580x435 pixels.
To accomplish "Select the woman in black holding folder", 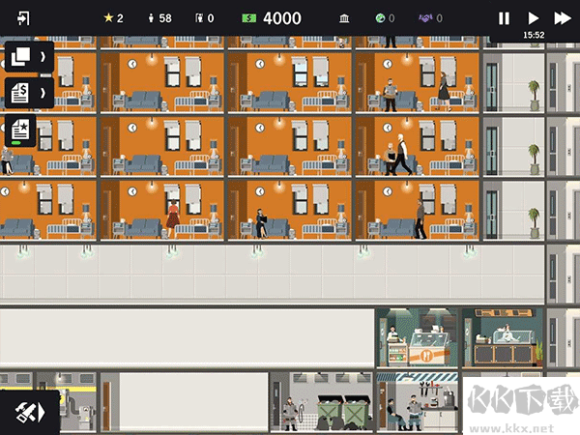I will pos(262,223).
